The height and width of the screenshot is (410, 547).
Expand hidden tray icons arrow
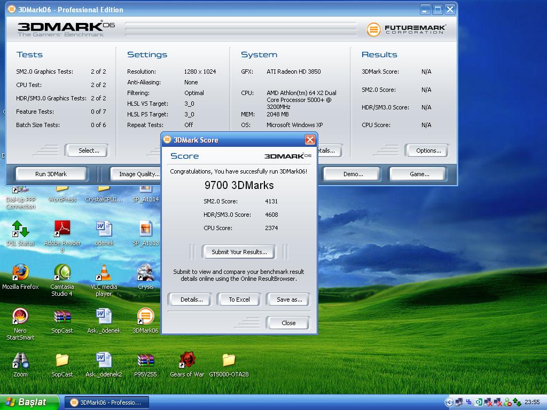click(449, 403)
